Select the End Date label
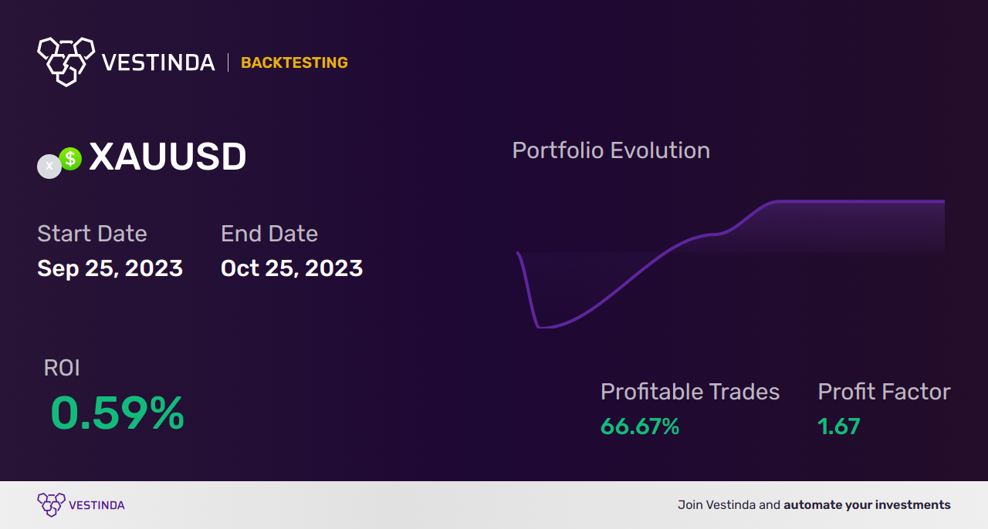Screen dimensions: 988x529 (x=269, y=234)
